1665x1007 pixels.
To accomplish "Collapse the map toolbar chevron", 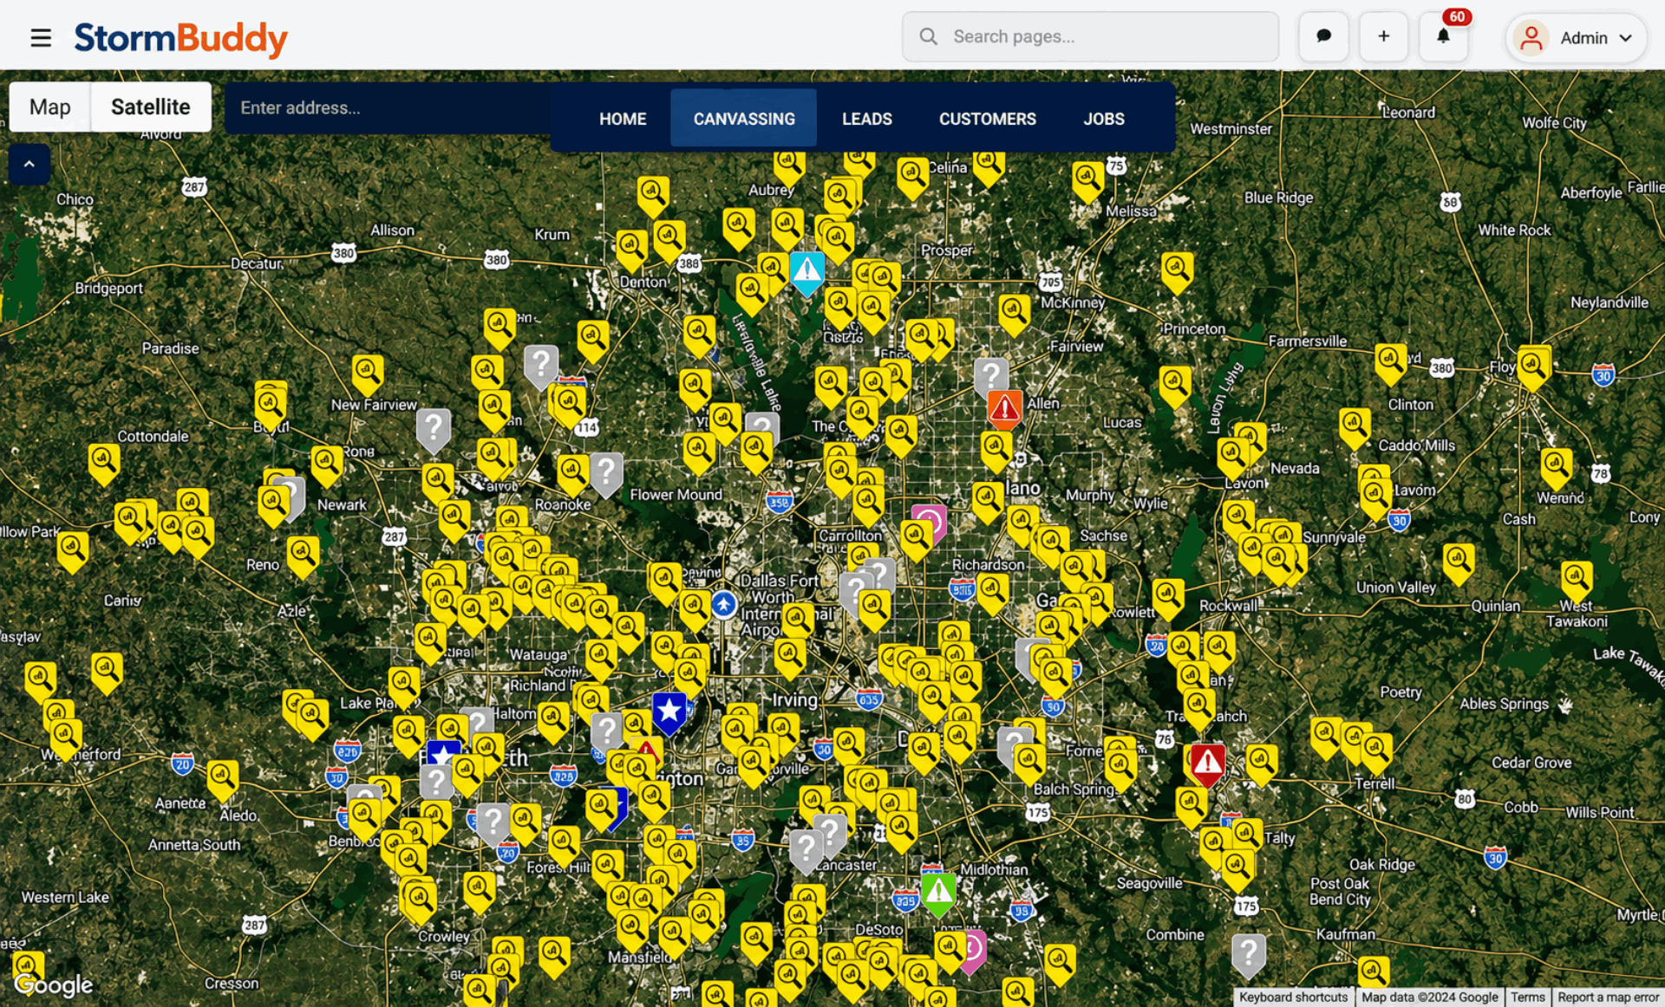I will (x=29, y=164).
